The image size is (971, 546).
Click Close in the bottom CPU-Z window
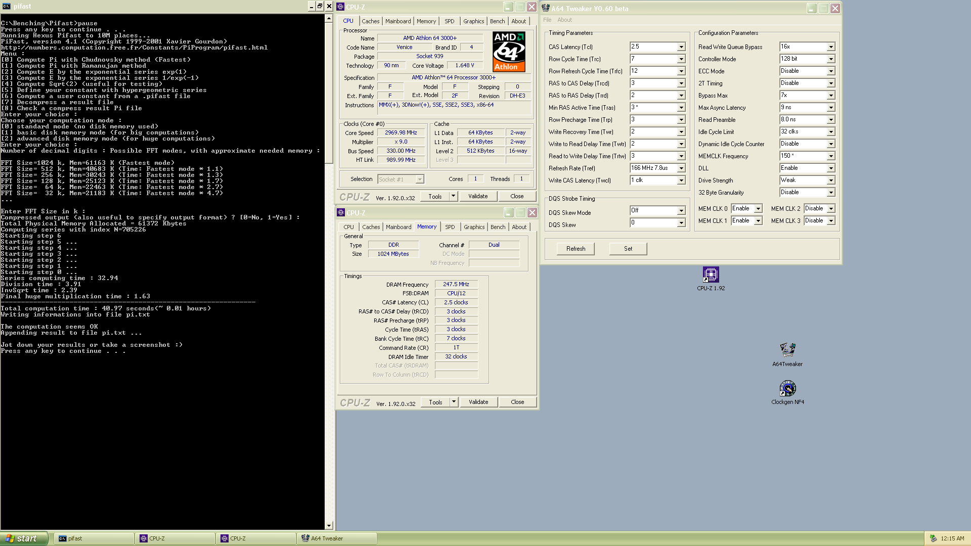click(517, 402)
